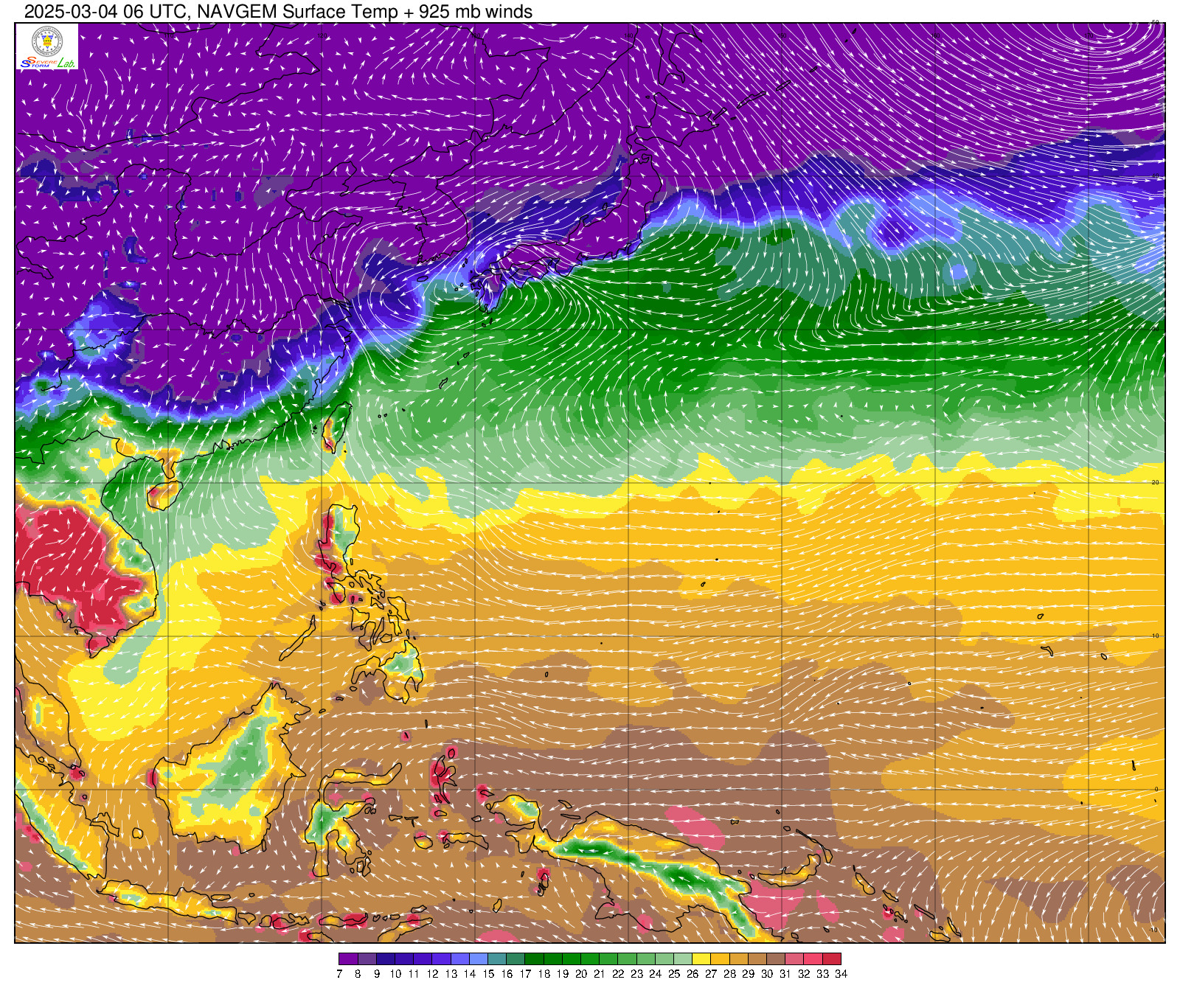
Task: Pick the bright yellow swatch between 26 and 27
Action: pyautogui.click(x=701, y=959)
